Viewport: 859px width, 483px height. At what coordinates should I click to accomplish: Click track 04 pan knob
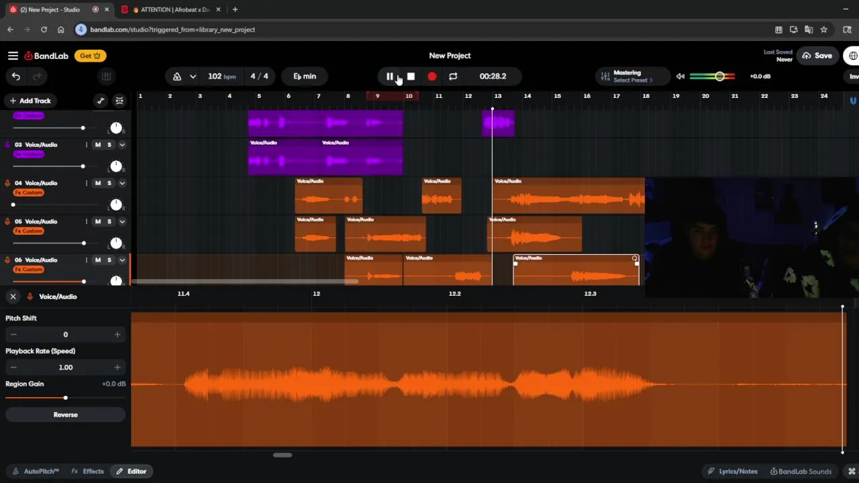pyautogui.click(x=116, y=205)
